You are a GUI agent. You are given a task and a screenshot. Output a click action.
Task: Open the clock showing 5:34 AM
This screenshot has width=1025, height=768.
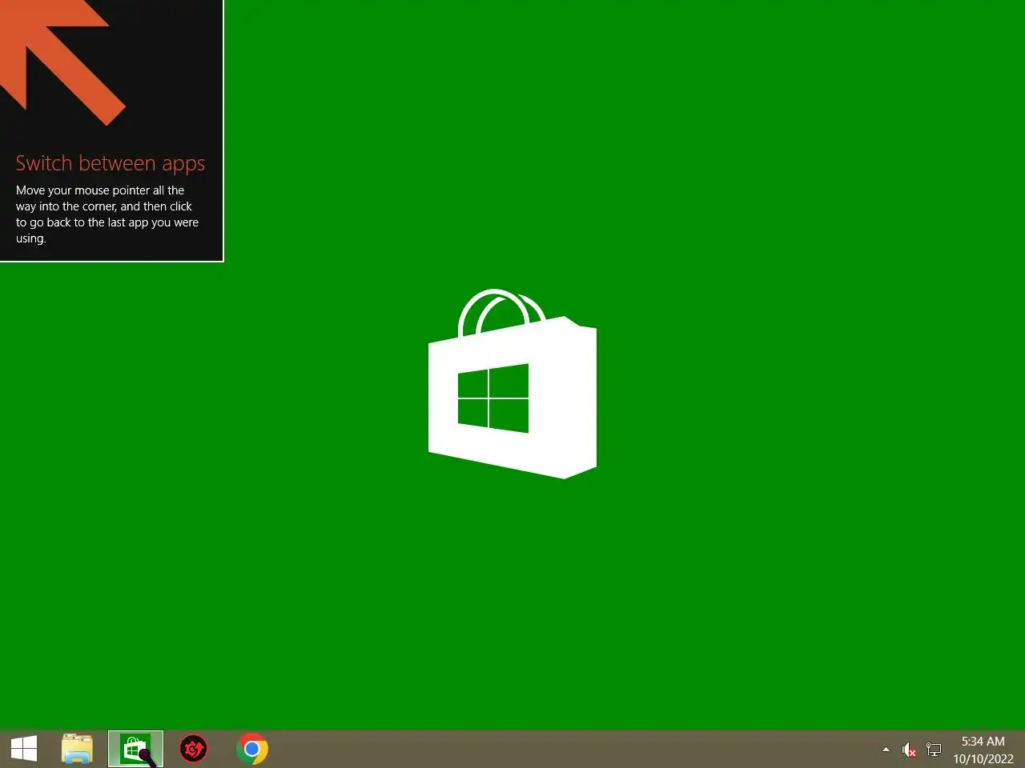click(983, 741)
